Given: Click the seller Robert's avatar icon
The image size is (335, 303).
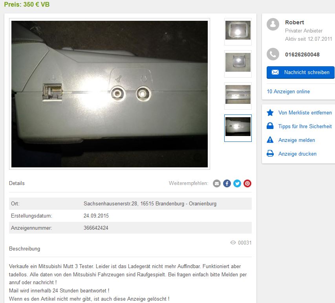Looking at the screenshot, I should click(x=273, y=24).
